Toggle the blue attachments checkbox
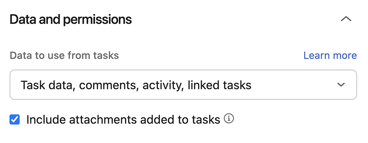Image resolution: width=368 pixels, height=143 pixels. tap(15, 120)
